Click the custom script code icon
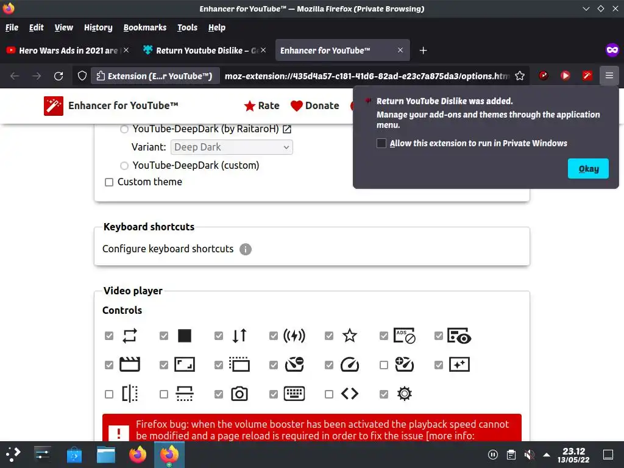Screen dimensions: 624x468 pyautogui.click(x=350, y=394)
